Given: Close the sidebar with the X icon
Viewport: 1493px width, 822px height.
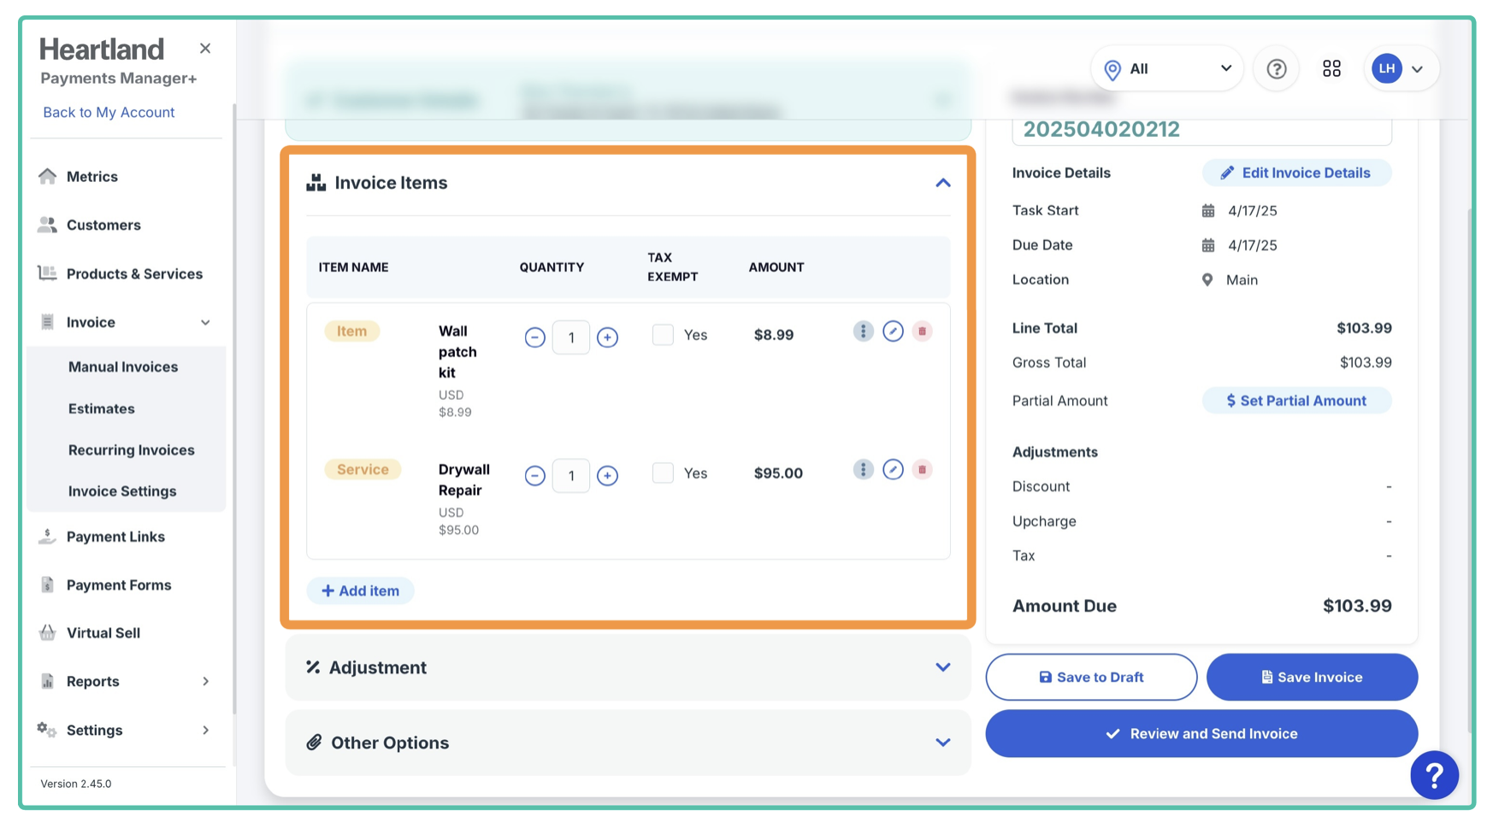Looking at the screenshot, I should [205, 49].
